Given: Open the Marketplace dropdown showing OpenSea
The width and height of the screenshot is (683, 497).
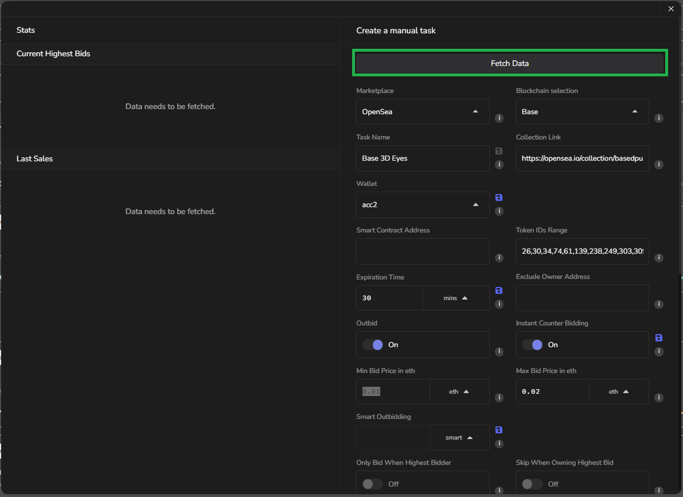Looking at the screenshot, I should 422,112.
